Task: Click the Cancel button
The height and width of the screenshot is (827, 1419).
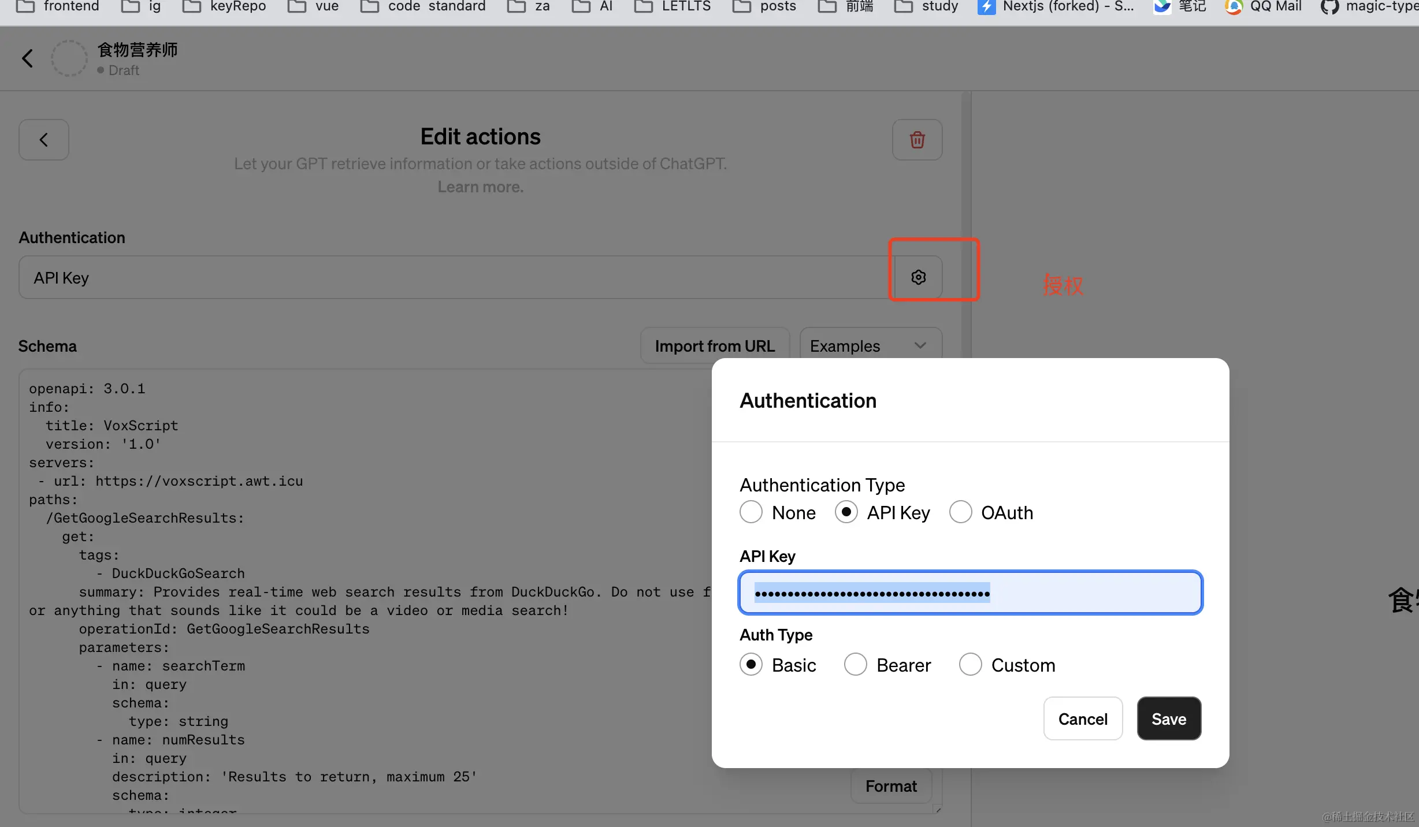Action: 1082,719
